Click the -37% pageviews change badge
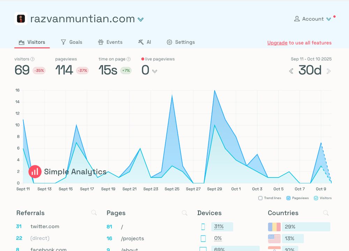Viewport: 349px width, 251px height. (82, 71)
